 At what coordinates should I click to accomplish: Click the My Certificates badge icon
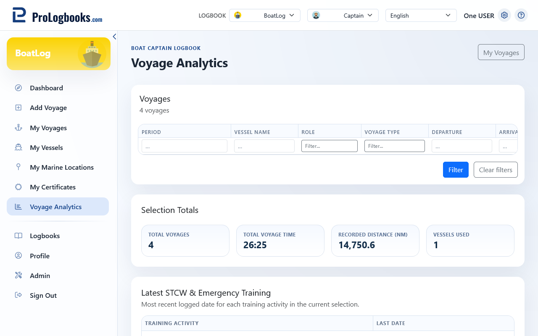point(18,187)
